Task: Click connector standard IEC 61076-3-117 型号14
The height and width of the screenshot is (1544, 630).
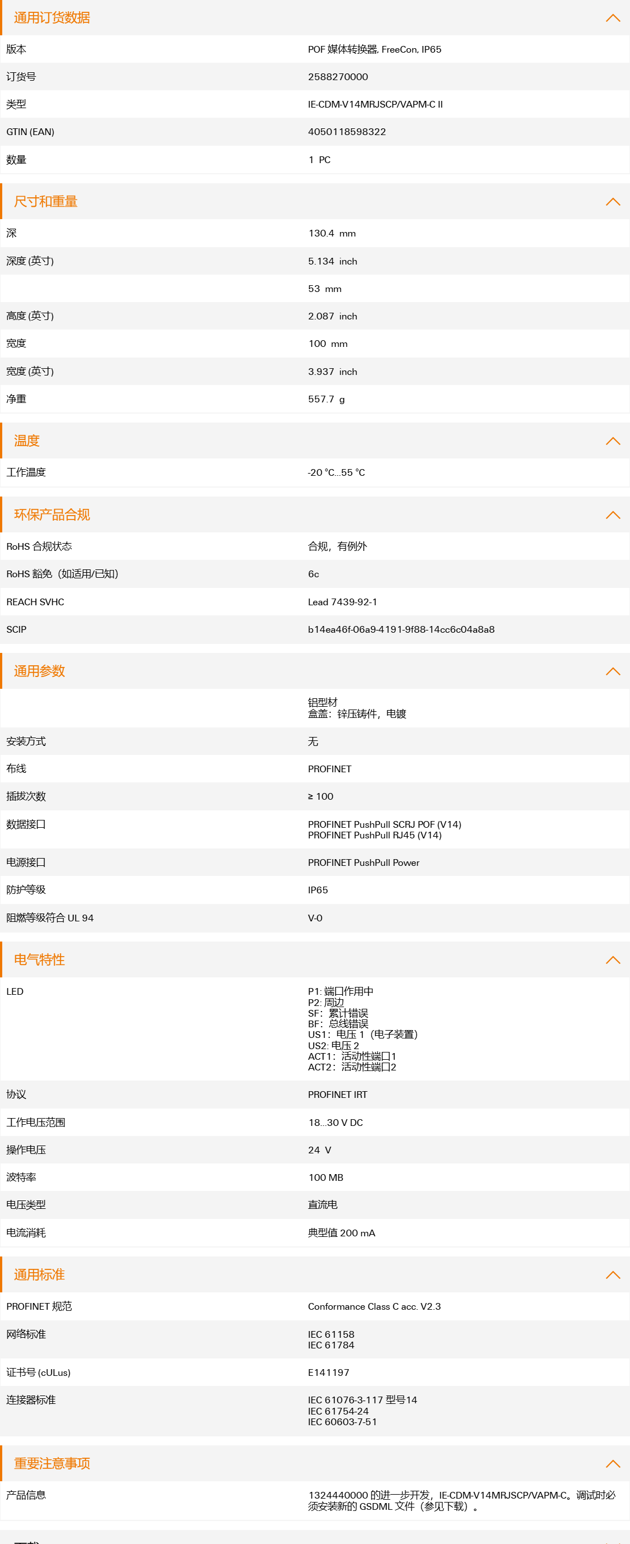Action: coord(362,1400)
